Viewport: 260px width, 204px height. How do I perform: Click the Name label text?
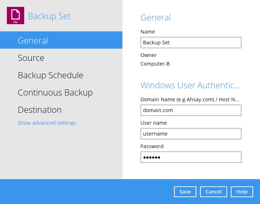point(148,32)
